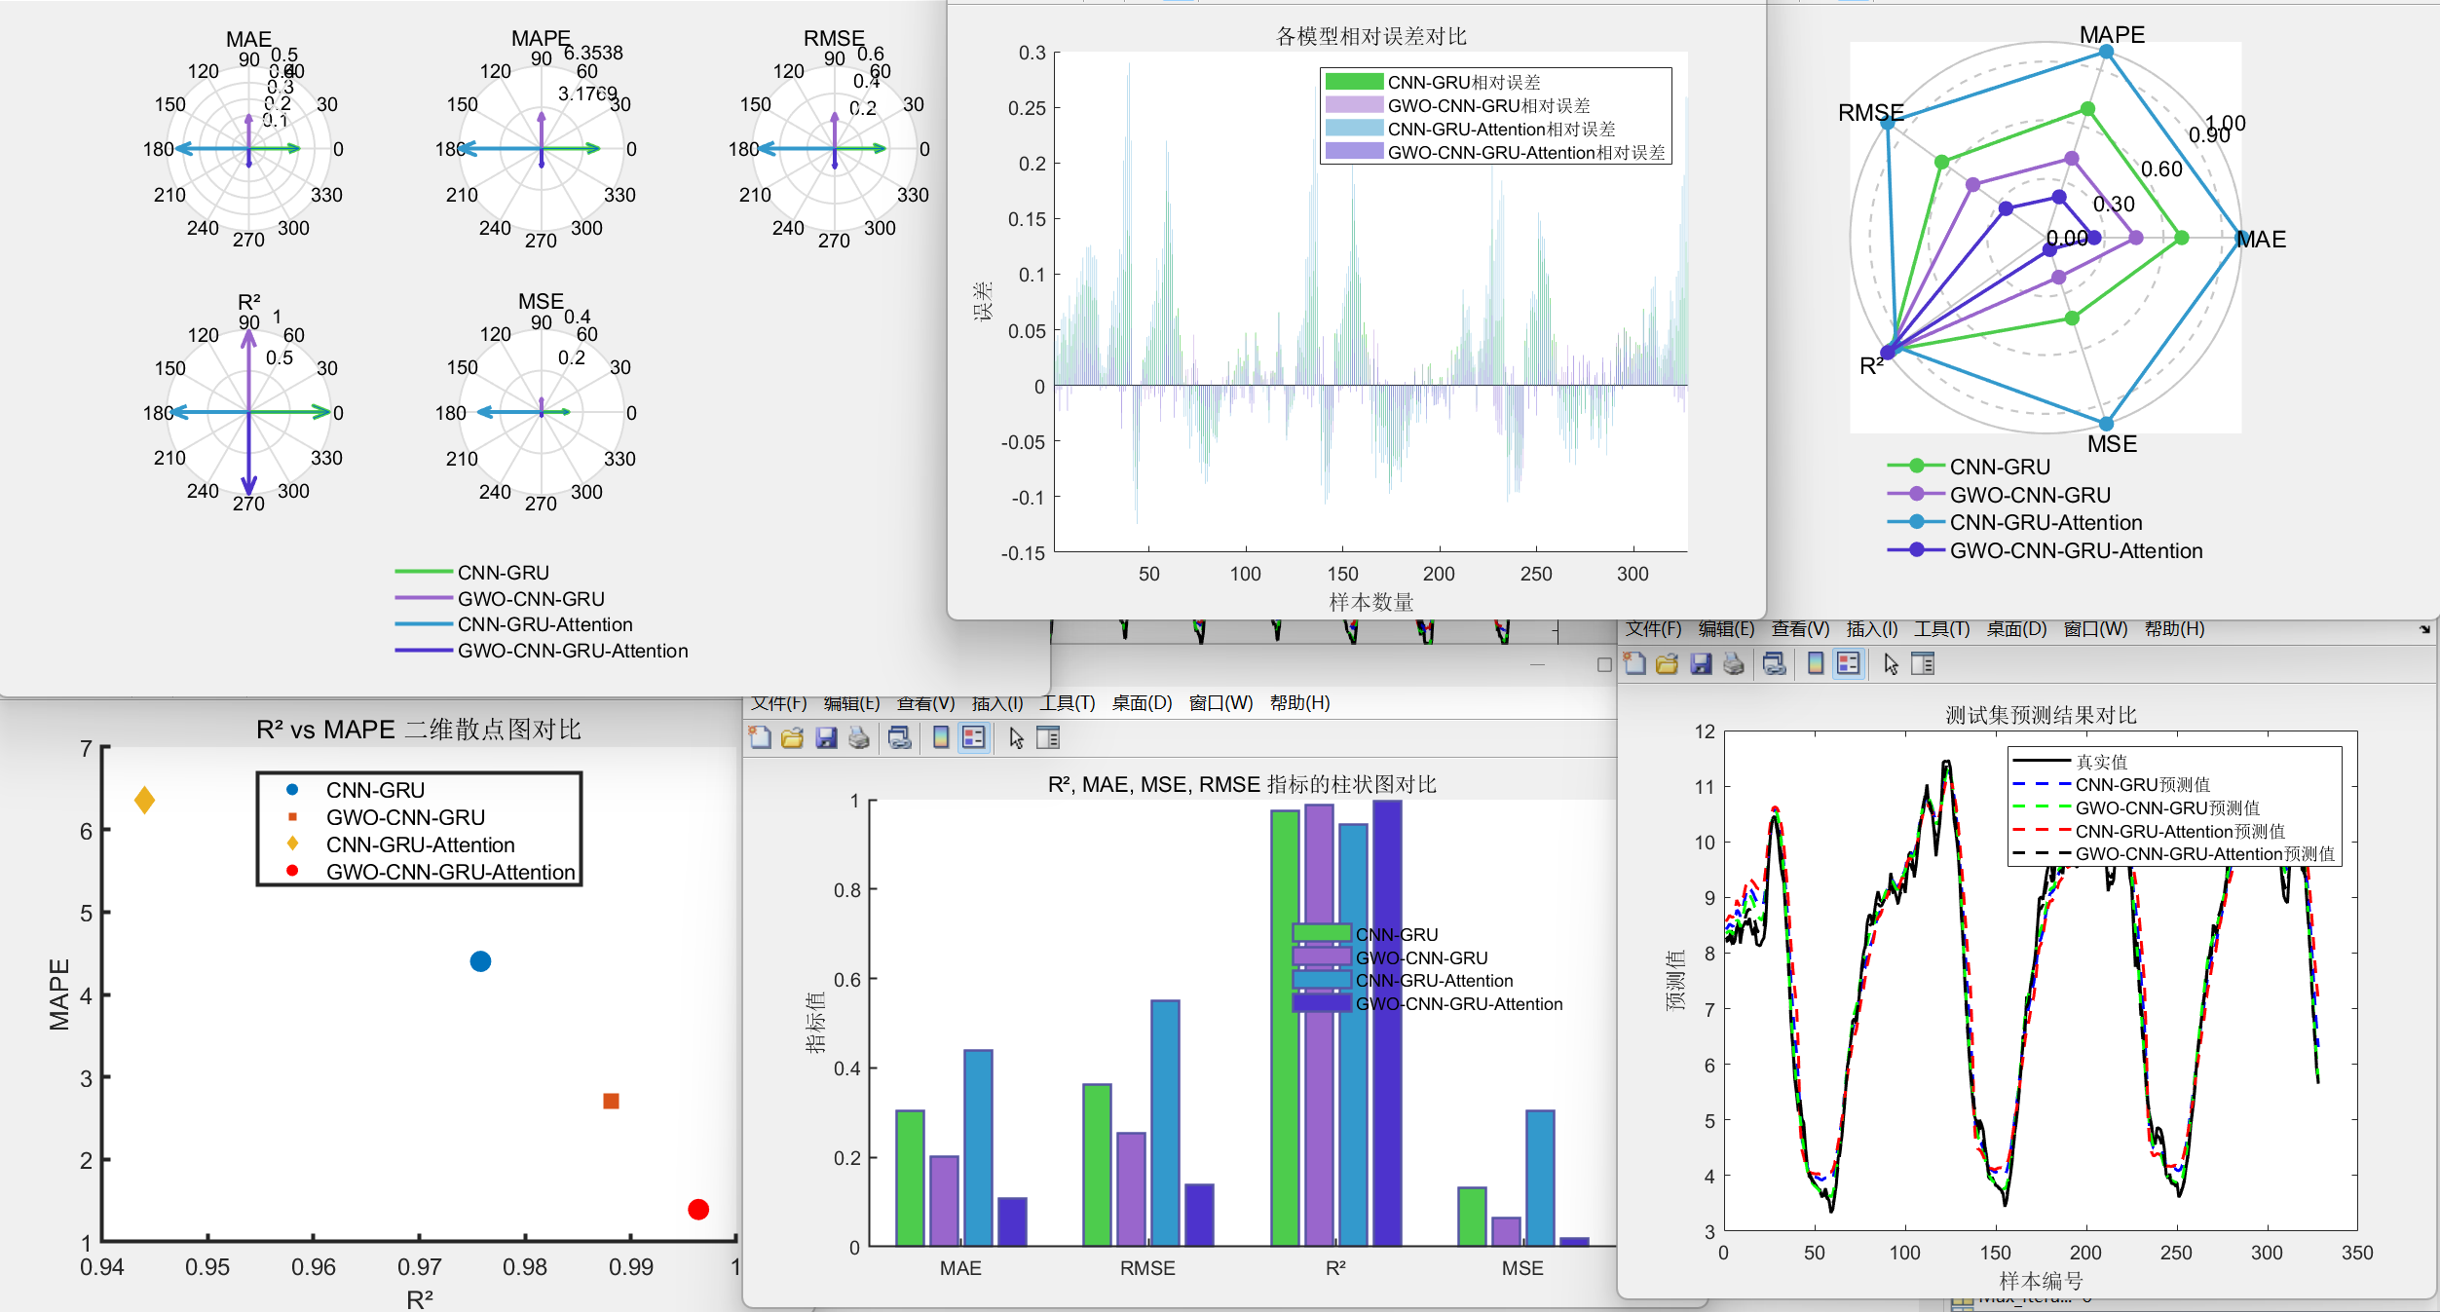Open 帮助(H) menu in bar chart window
The image size is (2440, 1312).
click(1298, 703)
